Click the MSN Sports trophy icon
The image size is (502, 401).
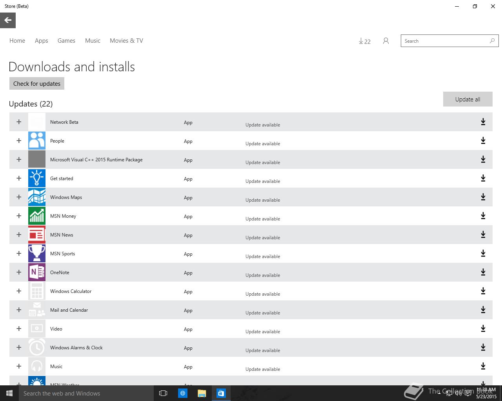click(x=37, y=253)
